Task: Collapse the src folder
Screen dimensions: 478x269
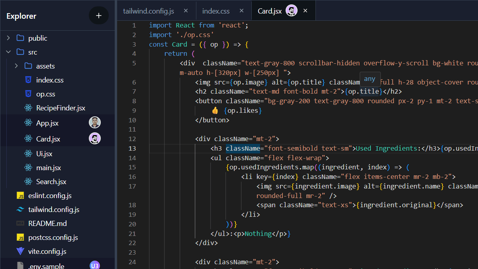Action: [x=8, y=52]
